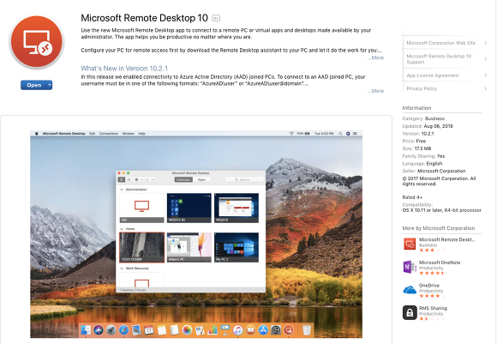Screen dimensions: 497x344
Task: Select grid view icon in Remote Desktop preview window
Action: (x=122, y=179)
